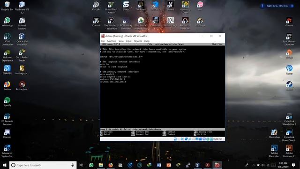Screen dimensions: 300x169
Task: Click the taskbar search box
Action: pyautogui.click(x=43, y=165)
